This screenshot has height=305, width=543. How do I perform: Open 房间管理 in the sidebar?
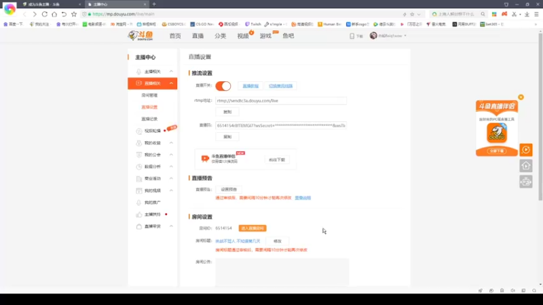pos(149,95)
